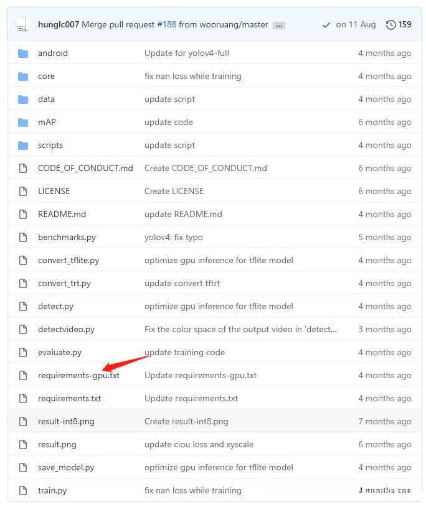Open commit 'Create LICENSE'
This screenshot has height=507, width=426.
[174, 191]
